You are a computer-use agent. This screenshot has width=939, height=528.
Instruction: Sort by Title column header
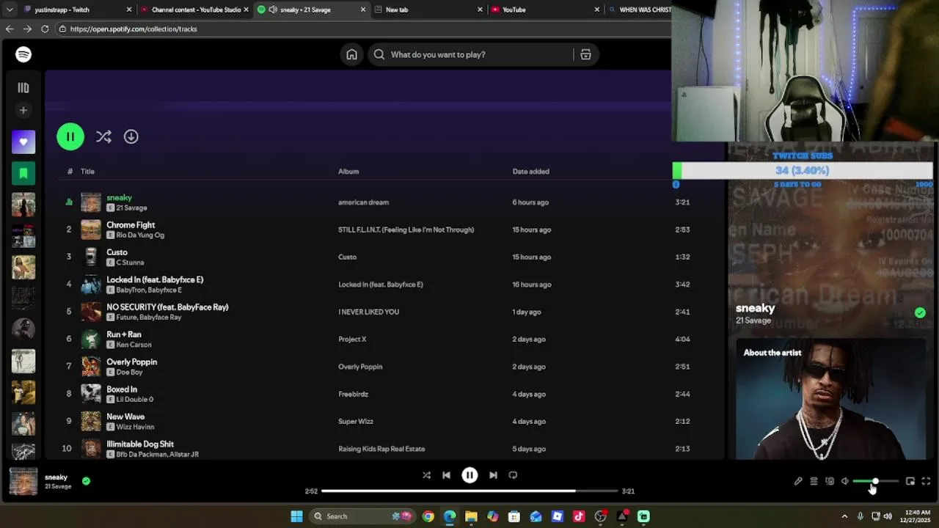click(x=87, y=172)
